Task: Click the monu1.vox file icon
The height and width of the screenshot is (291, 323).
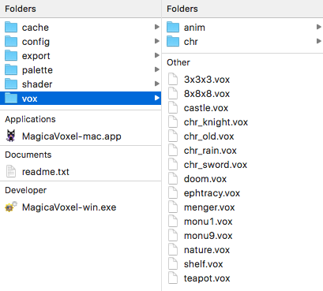Action: tap(173, 221)
